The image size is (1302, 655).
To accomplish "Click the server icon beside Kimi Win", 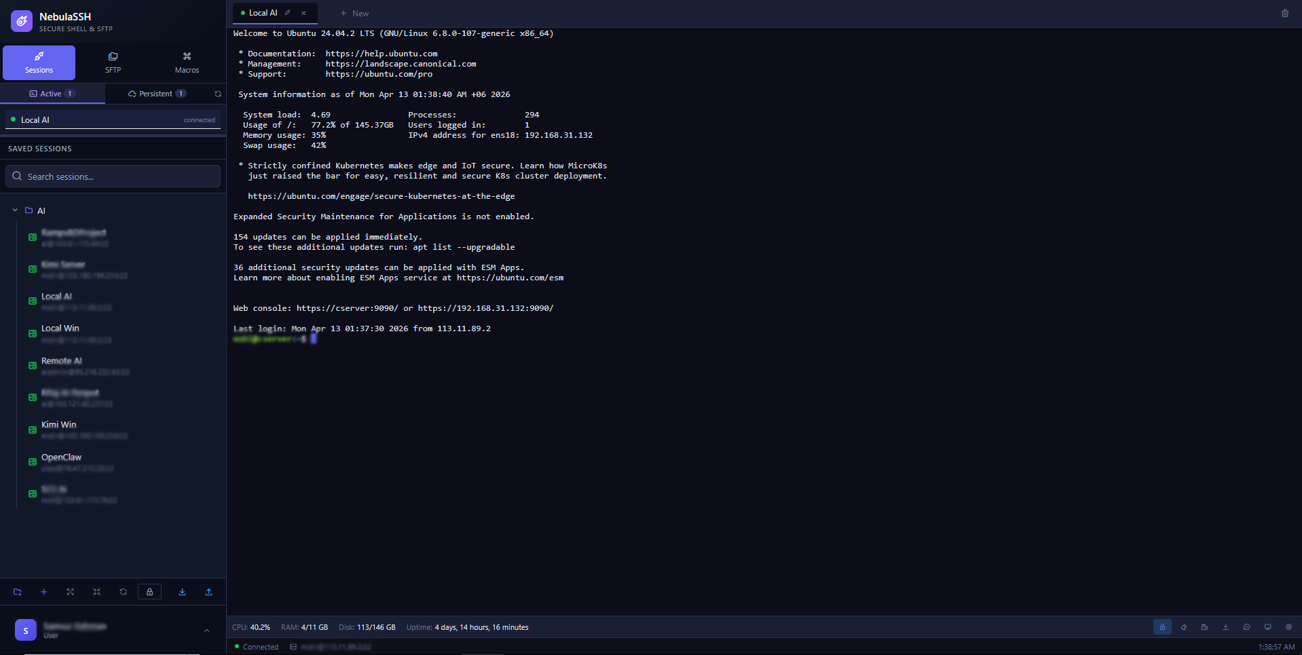I will coord(32,430).
